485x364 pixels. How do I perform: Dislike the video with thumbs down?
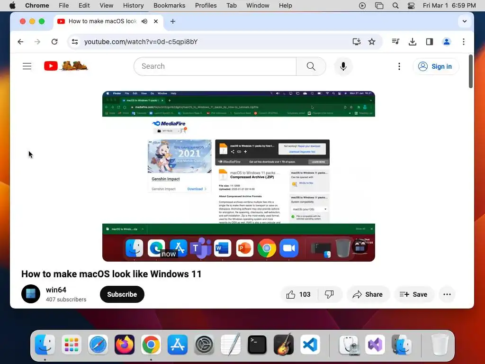(x=329, y=294)
